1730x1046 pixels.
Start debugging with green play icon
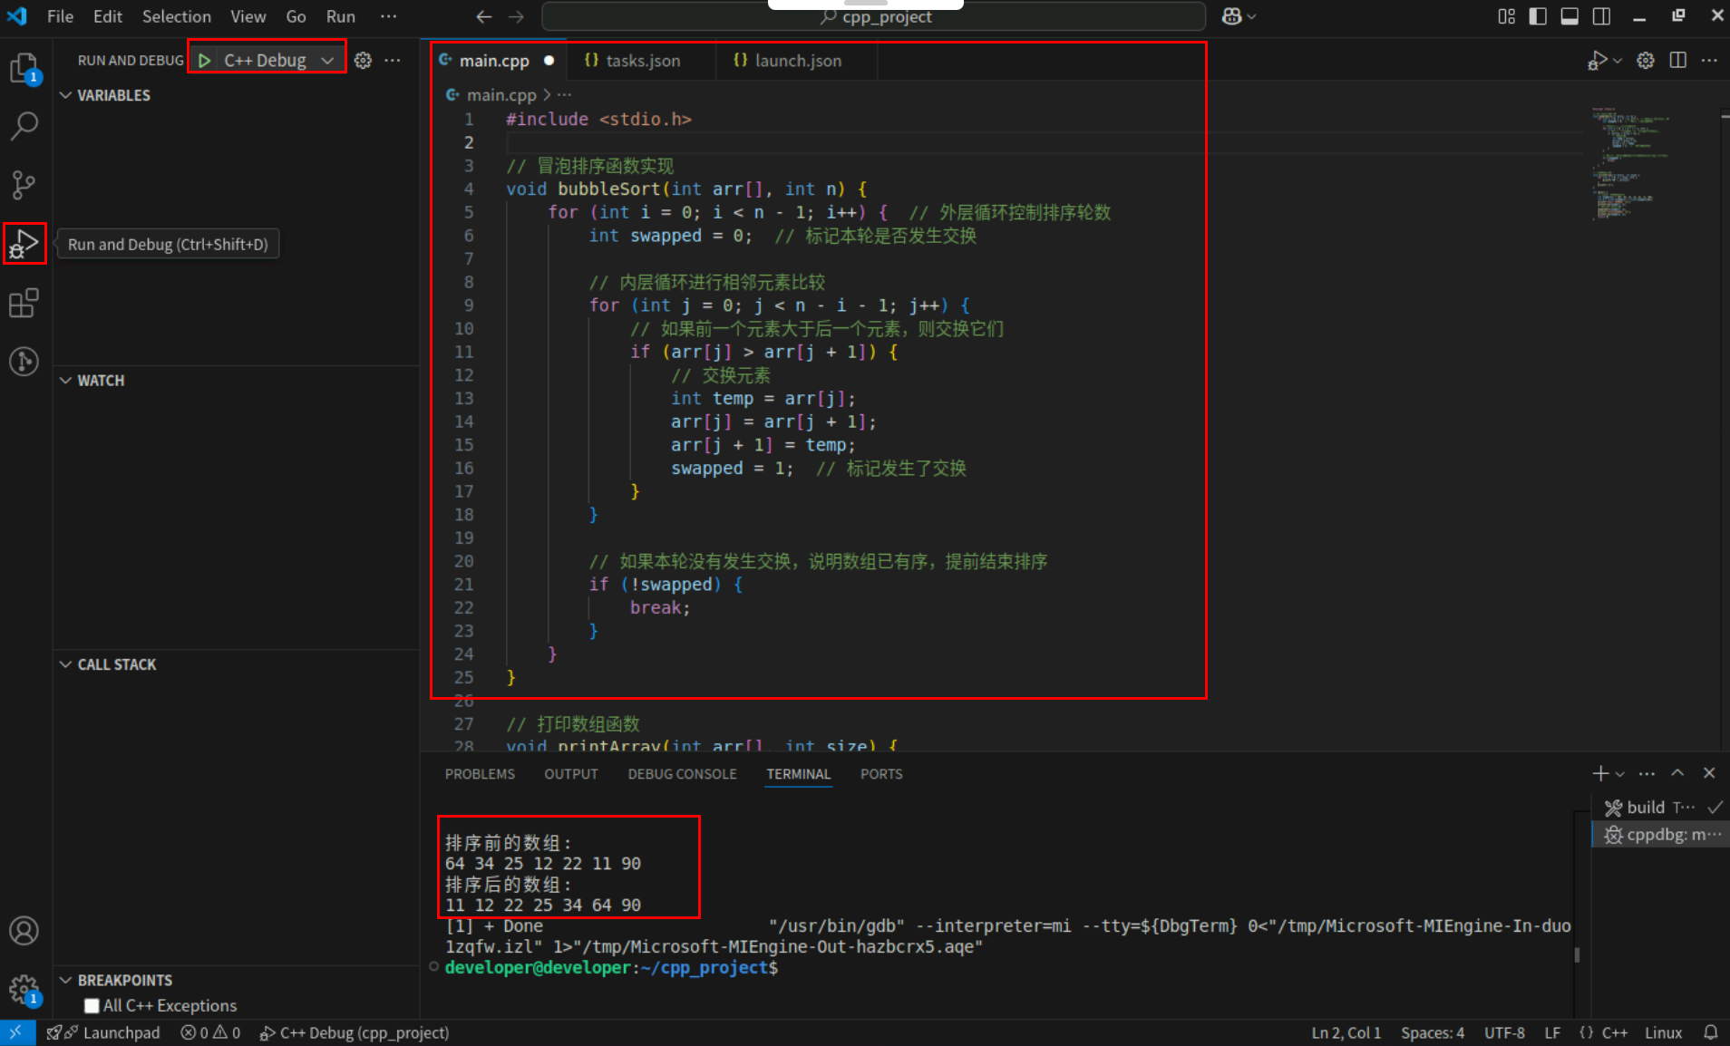(x=205, y=60)
